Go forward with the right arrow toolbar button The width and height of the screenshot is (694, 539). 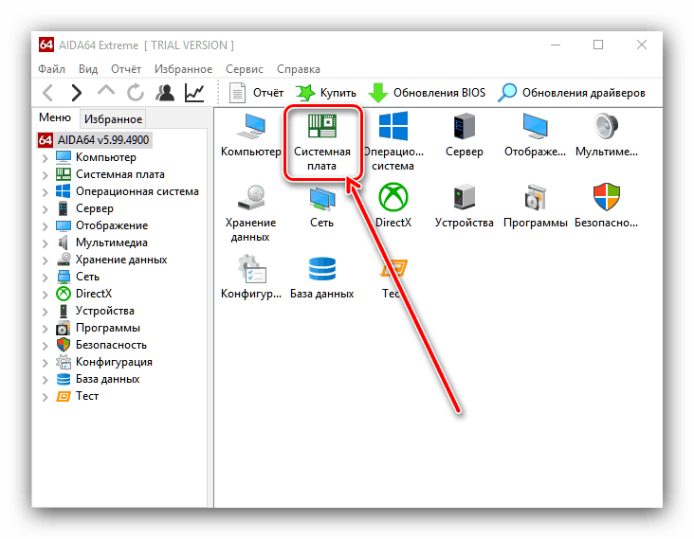click(x=77, y=93)
